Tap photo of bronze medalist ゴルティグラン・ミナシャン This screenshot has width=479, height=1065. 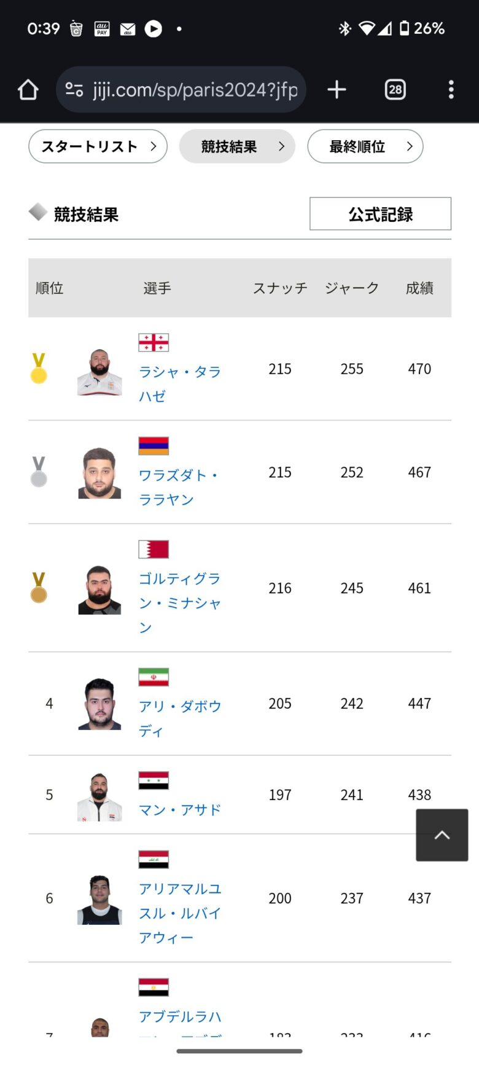click(99, 590)
